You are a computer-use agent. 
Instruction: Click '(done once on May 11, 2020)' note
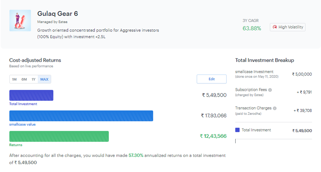[257, 77]
